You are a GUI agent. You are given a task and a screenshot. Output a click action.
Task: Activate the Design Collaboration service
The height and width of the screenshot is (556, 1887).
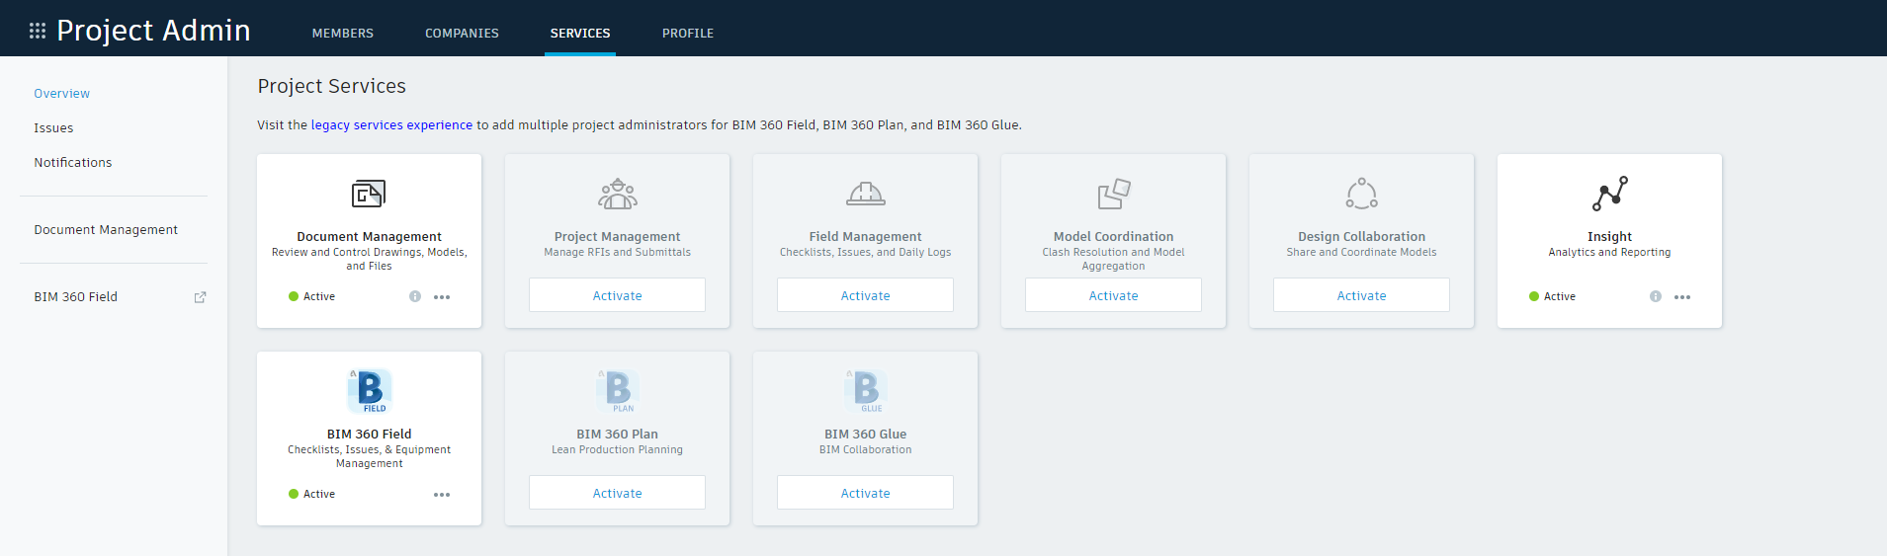[1361, 295]
